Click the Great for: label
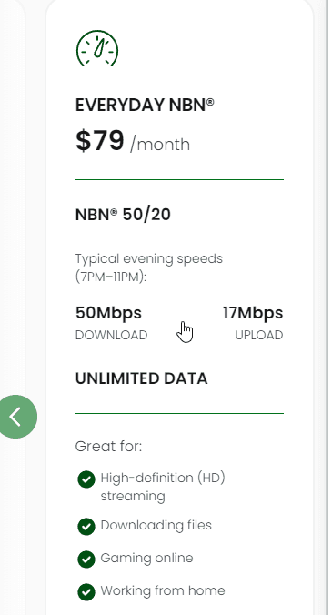 click(108, 447)
